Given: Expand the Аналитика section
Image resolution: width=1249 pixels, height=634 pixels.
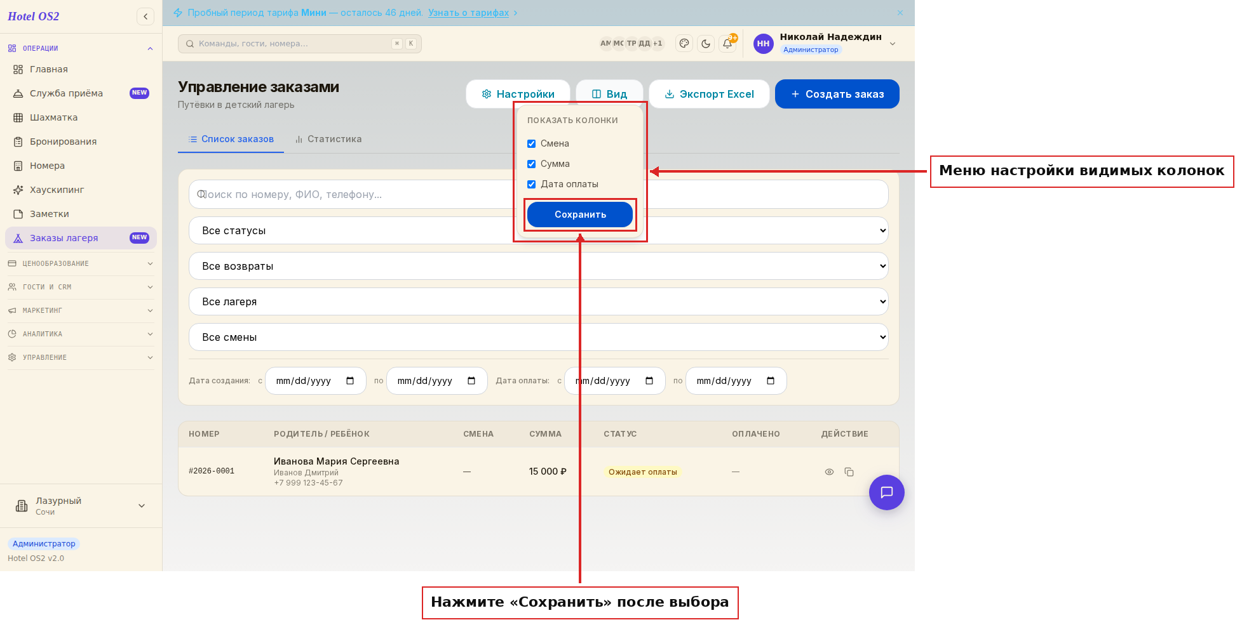Looking at the screenshot, I should pyautogui.click(x=81, y=334).
